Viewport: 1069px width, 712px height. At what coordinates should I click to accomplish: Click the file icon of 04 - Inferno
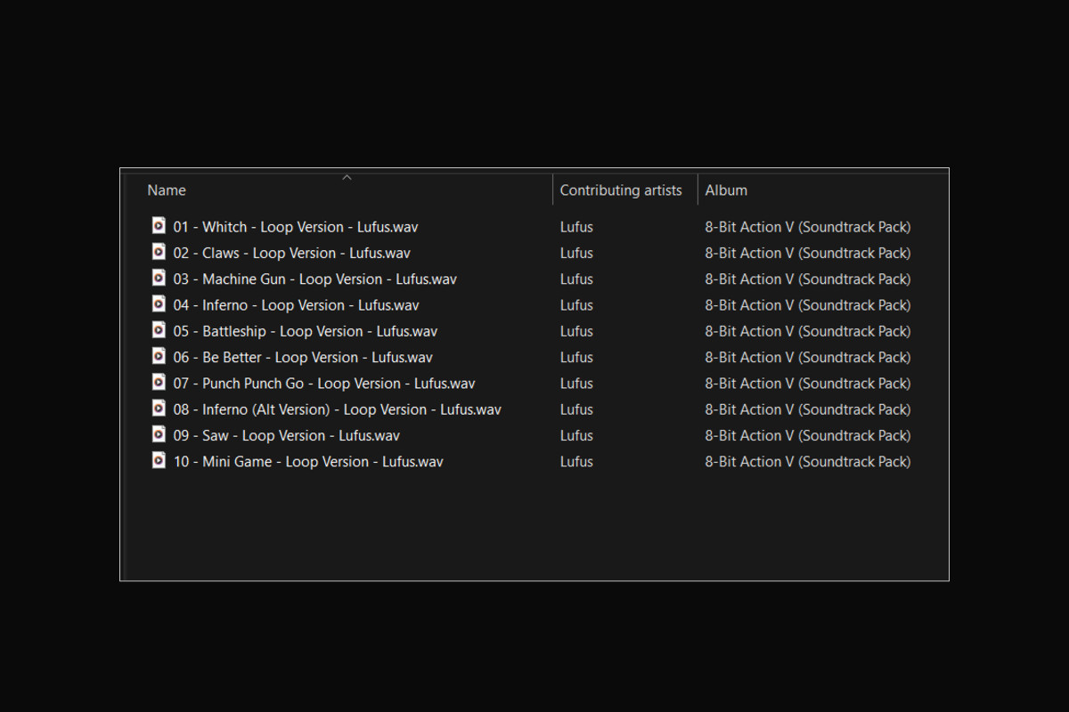pos(159,303)
